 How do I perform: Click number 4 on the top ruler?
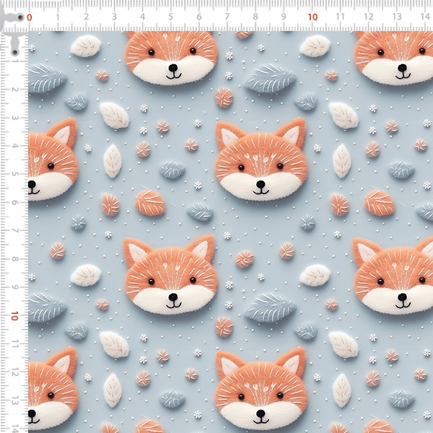142,17
